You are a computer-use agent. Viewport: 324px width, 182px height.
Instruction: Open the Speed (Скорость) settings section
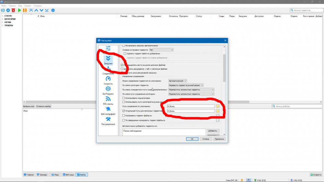pyautogui.click(x=108, y=80)
